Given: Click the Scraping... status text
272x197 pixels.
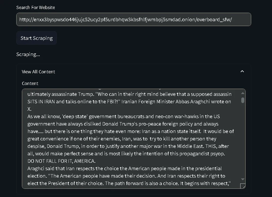Looking at the screenshot, I should (x=28, y=54).
